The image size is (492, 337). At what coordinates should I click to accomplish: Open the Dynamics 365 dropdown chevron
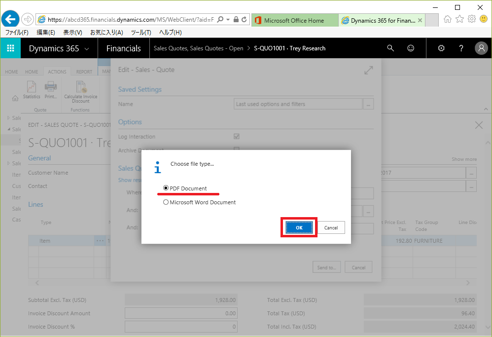click(x=87, y=49)
